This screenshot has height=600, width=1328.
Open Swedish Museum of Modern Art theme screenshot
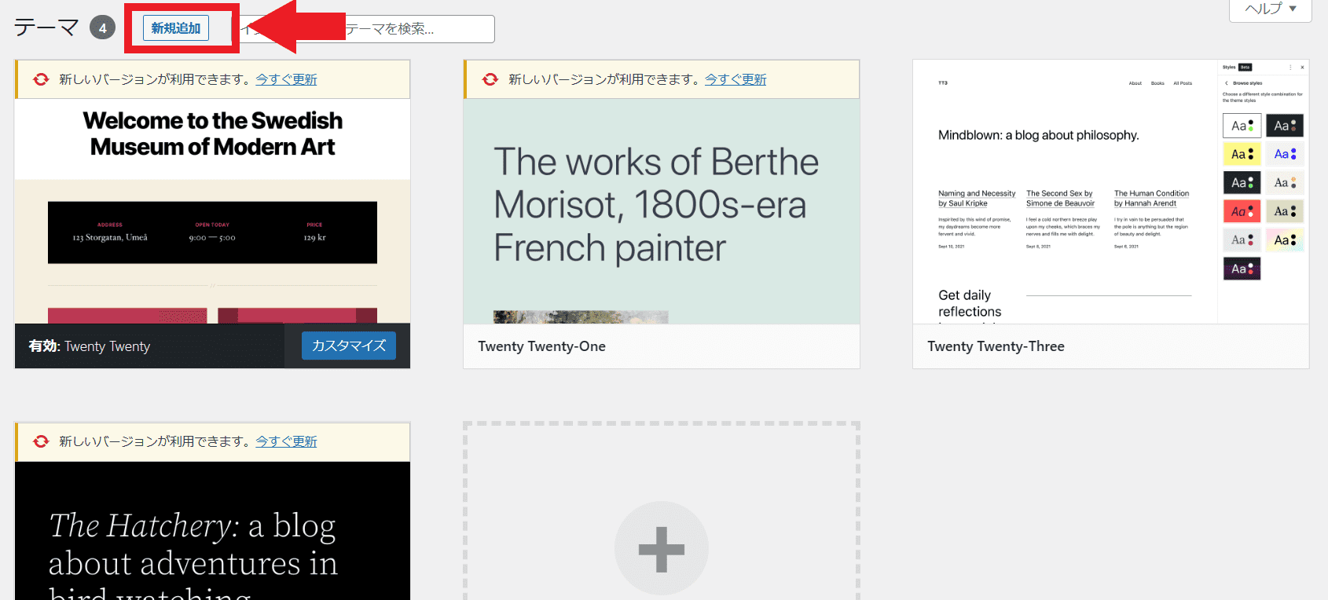[x=212, y=211]
